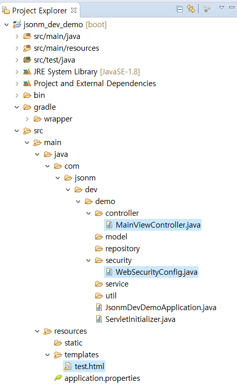Image resolution: width=237 pixels, height=386 pixels.
Task: Collapse the main folder arrow
Action: coord(27,143)
